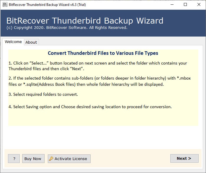Click the copyright 2020 notice text
Screen dimensions: 206x173
click(x=67, y=28)
